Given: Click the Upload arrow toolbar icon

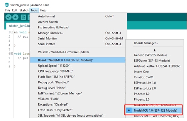Looking at the screenshot, I should click(15, 17).
